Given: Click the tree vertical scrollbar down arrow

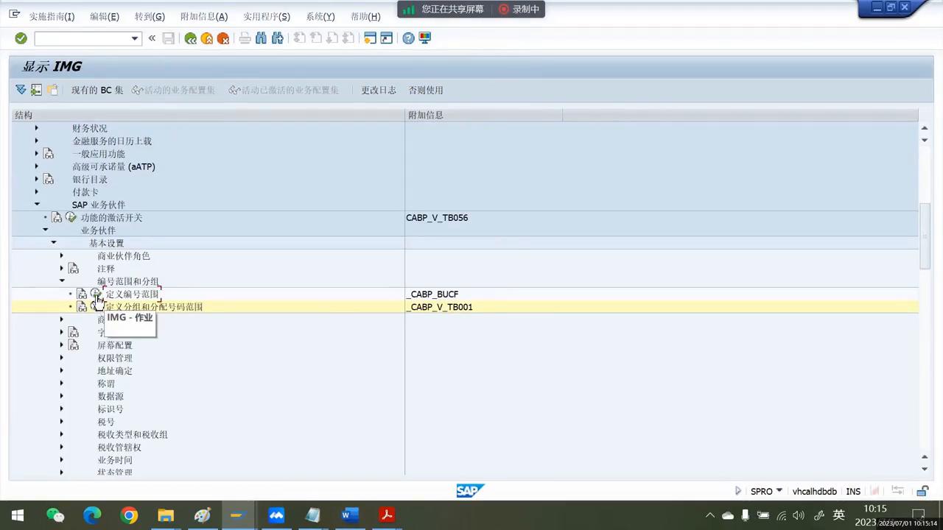Looking at the screenshot, I should [x=925, y=469].
